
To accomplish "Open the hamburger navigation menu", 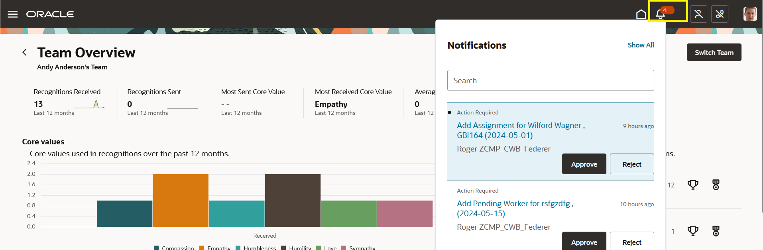I will coord(13,14).
